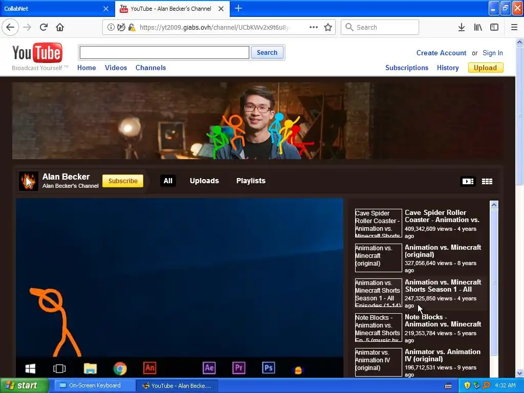Click the insecure padlock warning icon
The height and width of the screenshot is (393, 524).
[132, 28]
